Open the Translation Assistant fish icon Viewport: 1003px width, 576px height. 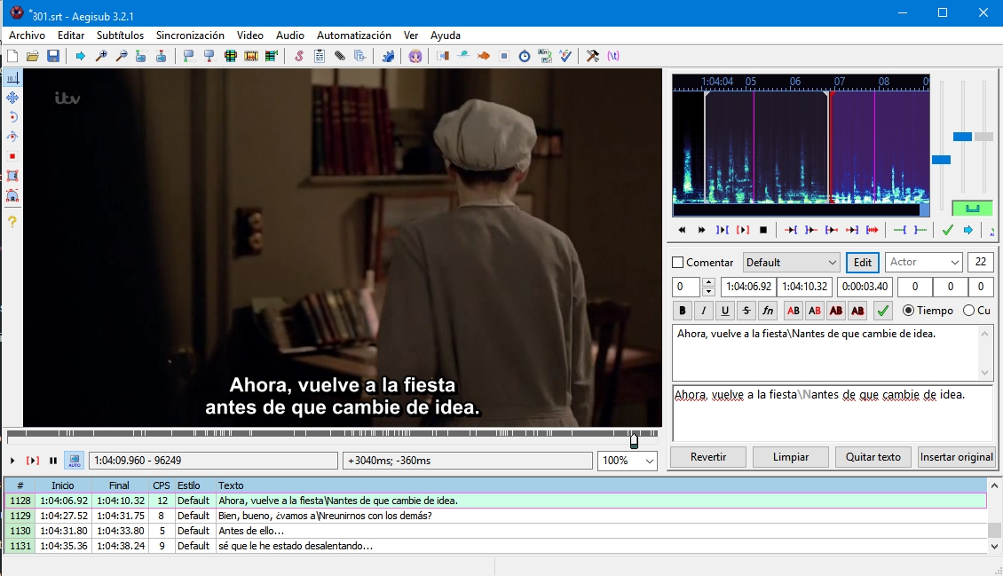tap(484, 56)
